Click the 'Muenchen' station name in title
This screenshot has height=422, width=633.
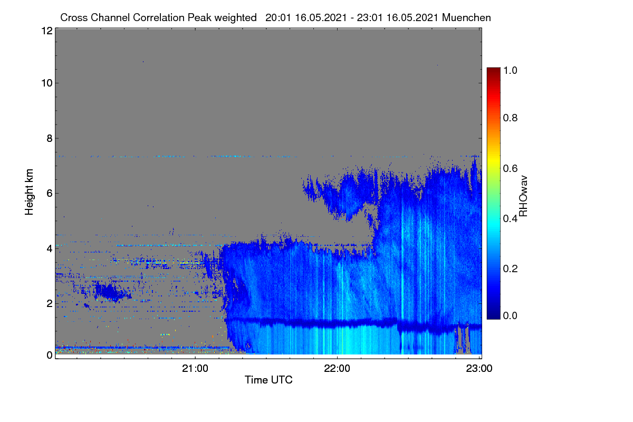[467, 17]
